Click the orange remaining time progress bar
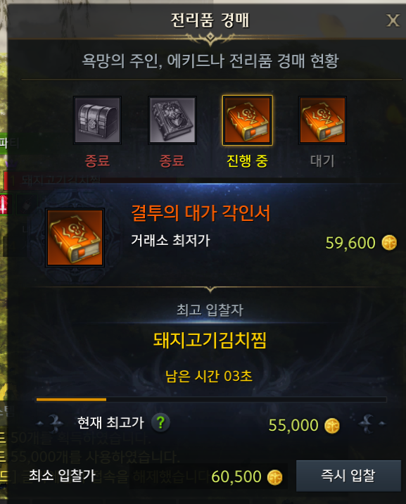 (71, 400)
